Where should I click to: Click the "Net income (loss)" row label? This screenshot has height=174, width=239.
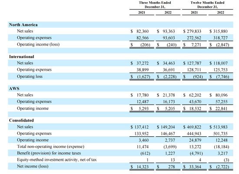(33, 166)
